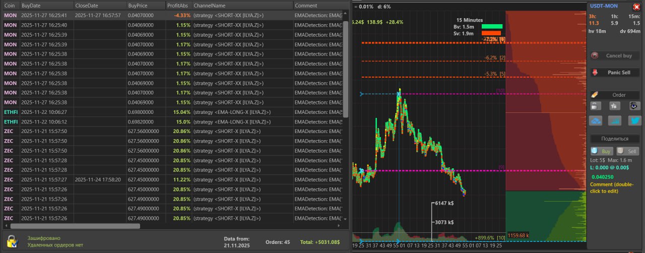The image size is (645, 253).
Task: Click the blue bar chart icon
Action: 614,120
